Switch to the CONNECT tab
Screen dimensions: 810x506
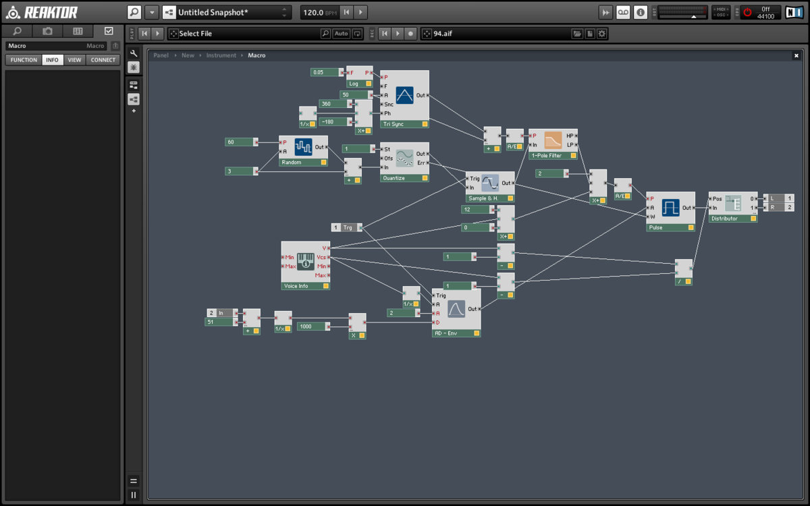pos(103,60)
